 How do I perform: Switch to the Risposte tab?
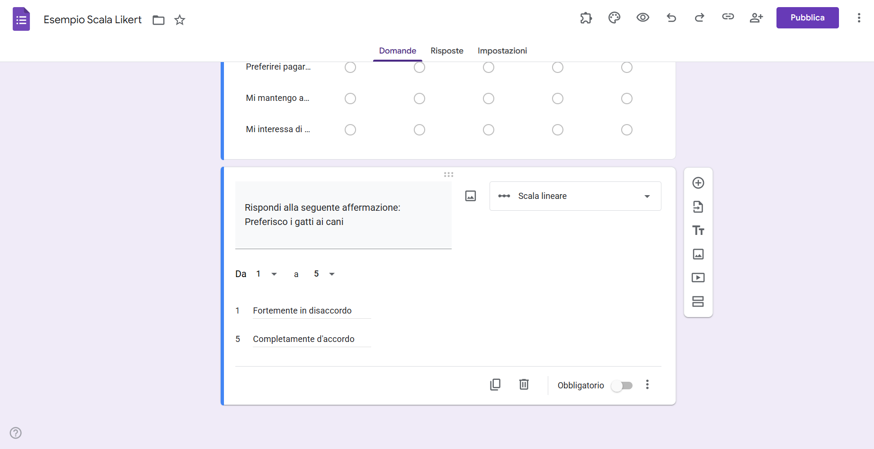click(446, 51)
